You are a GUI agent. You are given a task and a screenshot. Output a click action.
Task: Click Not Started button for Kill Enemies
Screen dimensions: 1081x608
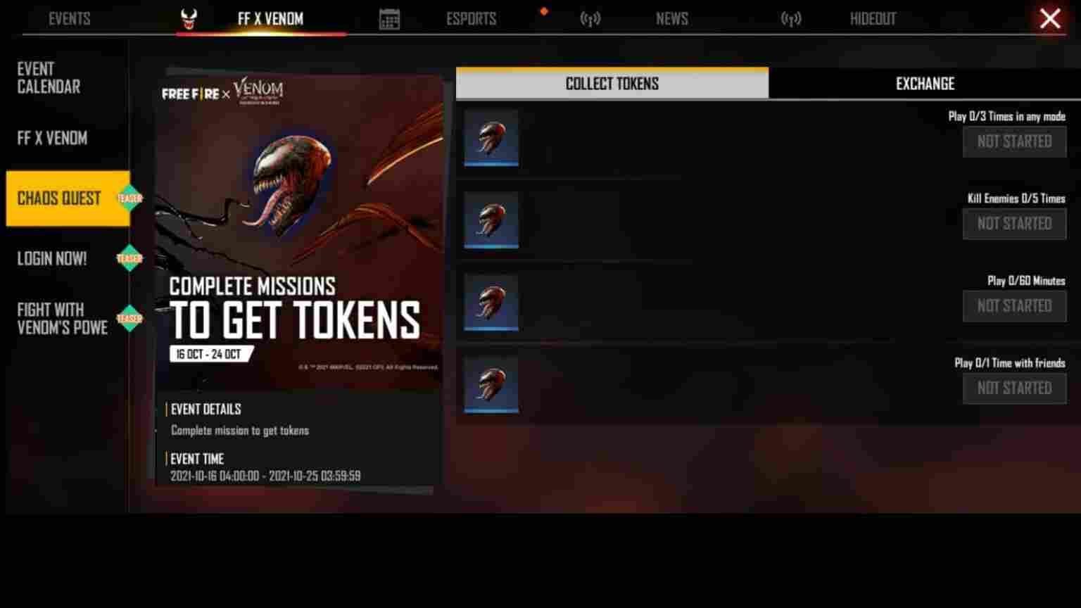tap(1014, 224)
